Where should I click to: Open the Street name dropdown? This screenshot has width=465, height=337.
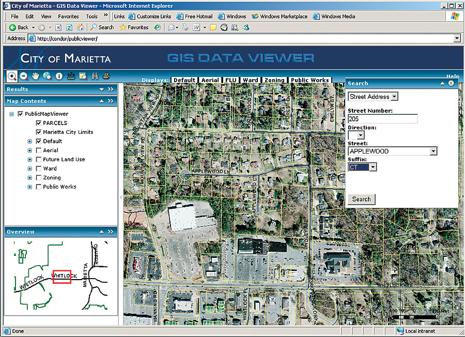click(433, 151)
